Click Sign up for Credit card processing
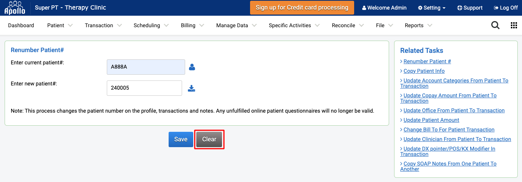 coord(302,8)
